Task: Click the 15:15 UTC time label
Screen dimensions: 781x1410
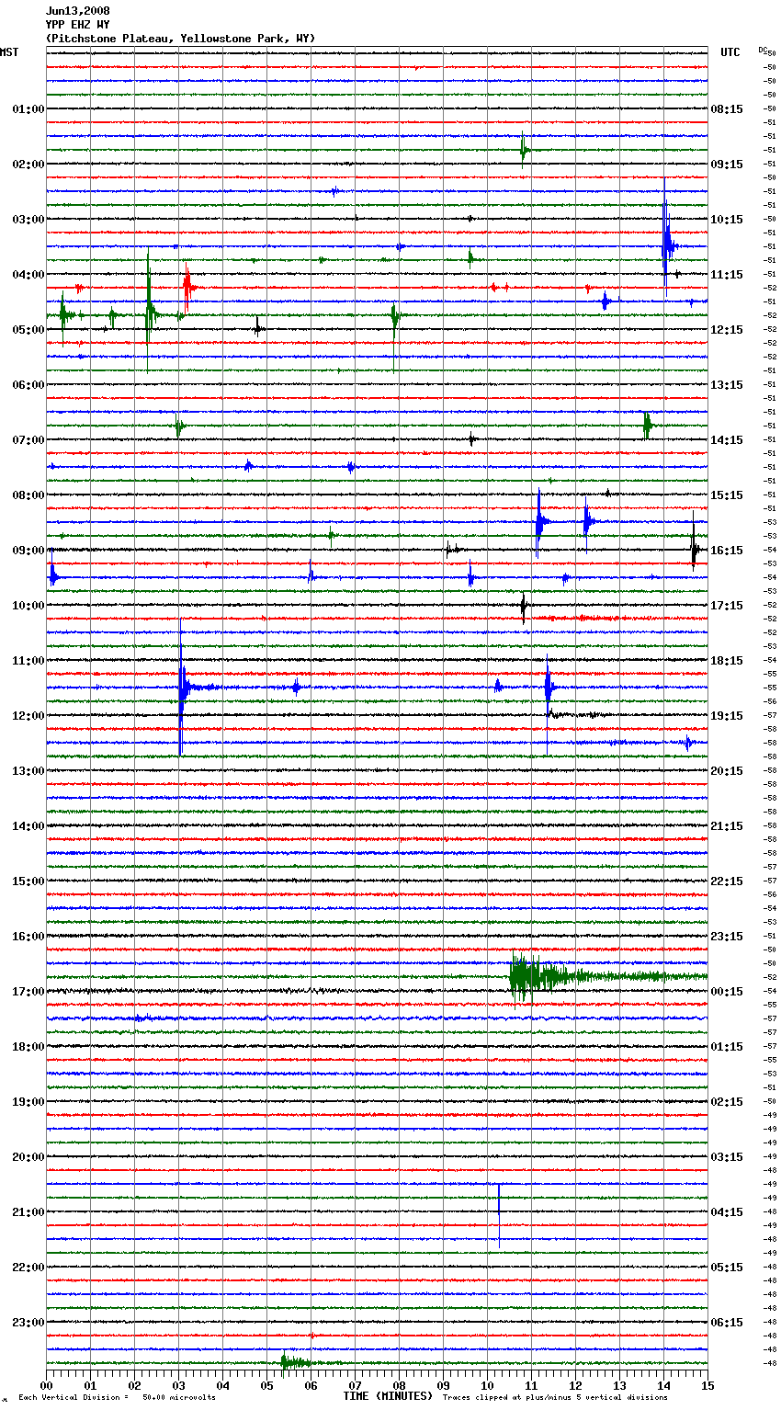Action: pyautogui.click(x=727, y=495)
